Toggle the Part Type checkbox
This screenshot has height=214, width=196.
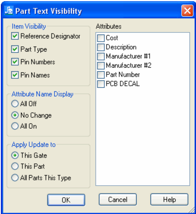pos(15,49)
